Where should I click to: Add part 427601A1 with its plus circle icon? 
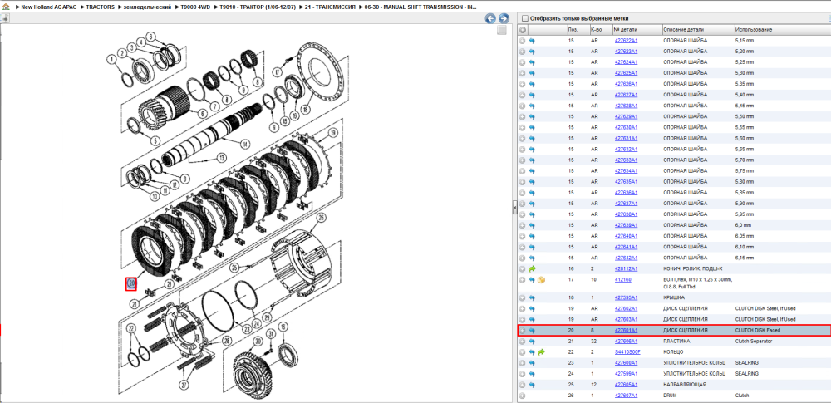point(523,331)
